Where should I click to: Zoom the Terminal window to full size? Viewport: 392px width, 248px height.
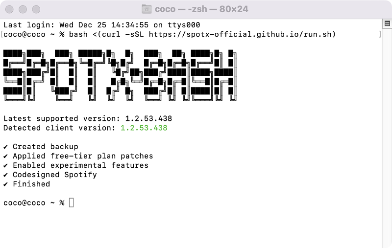(36, 9)
